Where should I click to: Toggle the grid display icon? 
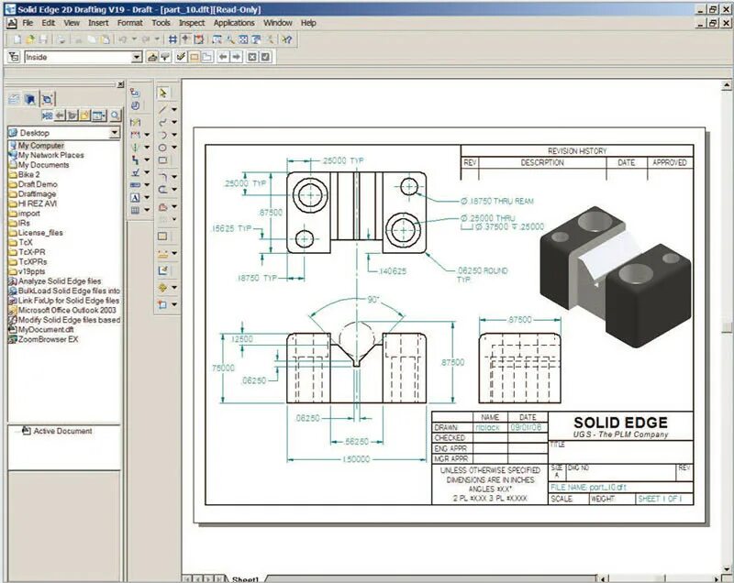tap(172, 39)
